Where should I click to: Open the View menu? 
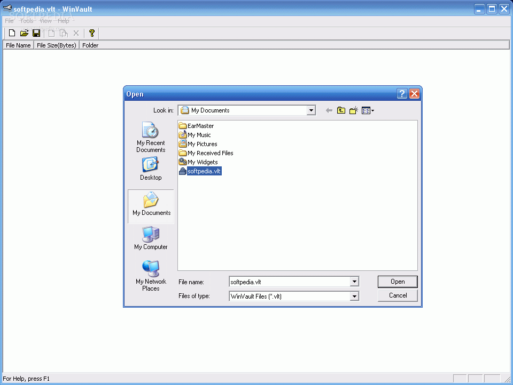coord(45,21)
